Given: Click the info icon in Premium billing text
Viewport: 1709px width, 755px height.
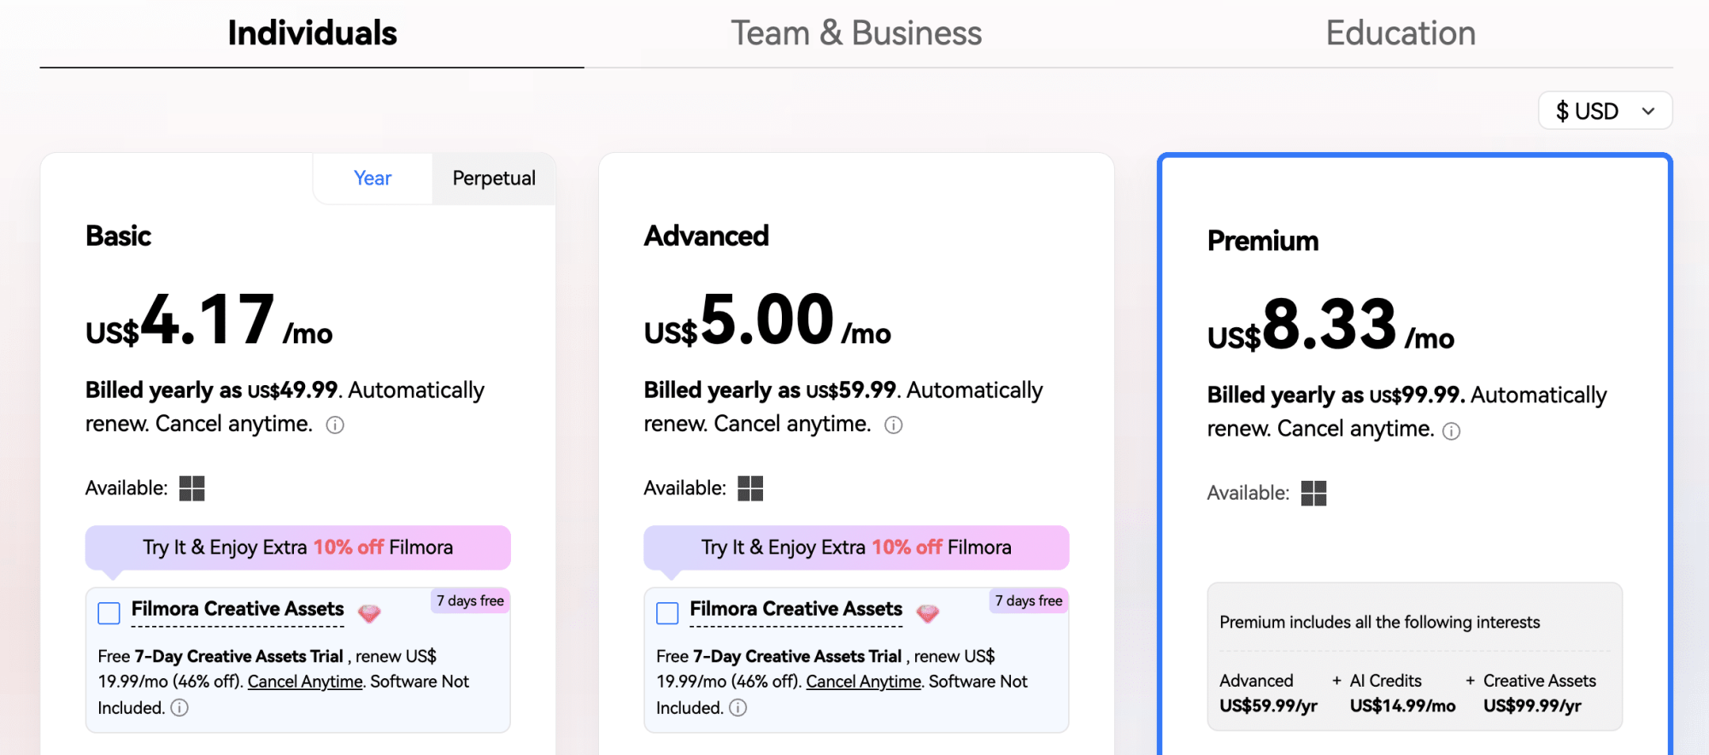Looking at the screenshot, I should [1451, 431].
